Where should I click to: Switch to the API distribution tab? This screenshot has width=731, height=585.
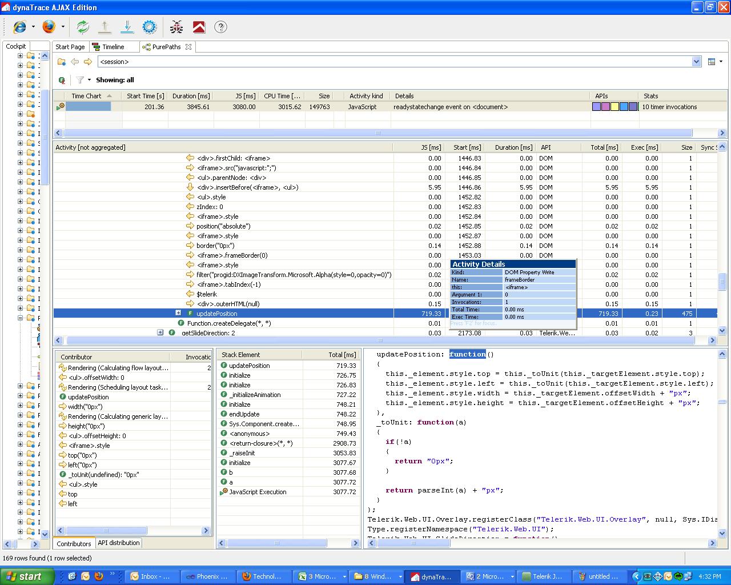click(x=118, y=543)
